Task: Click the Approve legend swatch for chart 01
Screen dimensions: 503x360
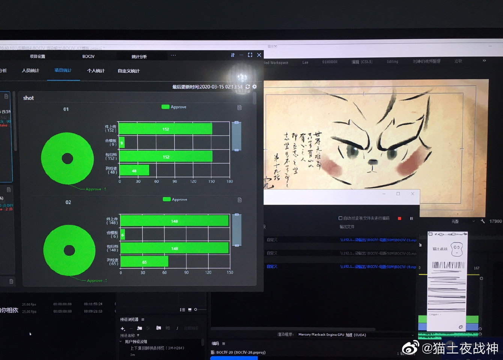Action: coord(165,107)
